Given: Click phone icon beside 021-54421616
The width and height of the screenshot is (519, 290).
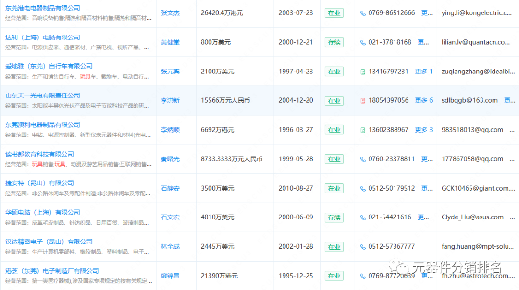Looking at the screenshot, I should [x=363, y=217].
